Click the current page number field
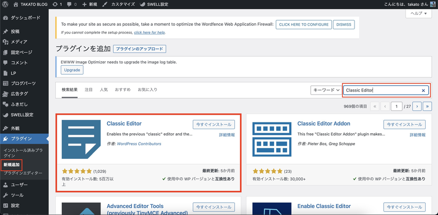 coord(397,106)
